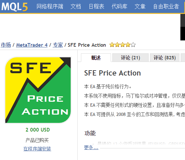Image resolution: width=185 pixels, height=160 pixels.
Task: Open 代码库 in the navigation bar
Action: pyautogui.click(x=119, y=6)
